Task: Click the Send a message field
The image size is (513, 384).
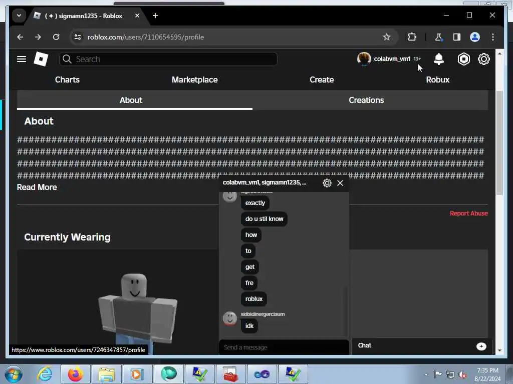Action: (284, 347)
